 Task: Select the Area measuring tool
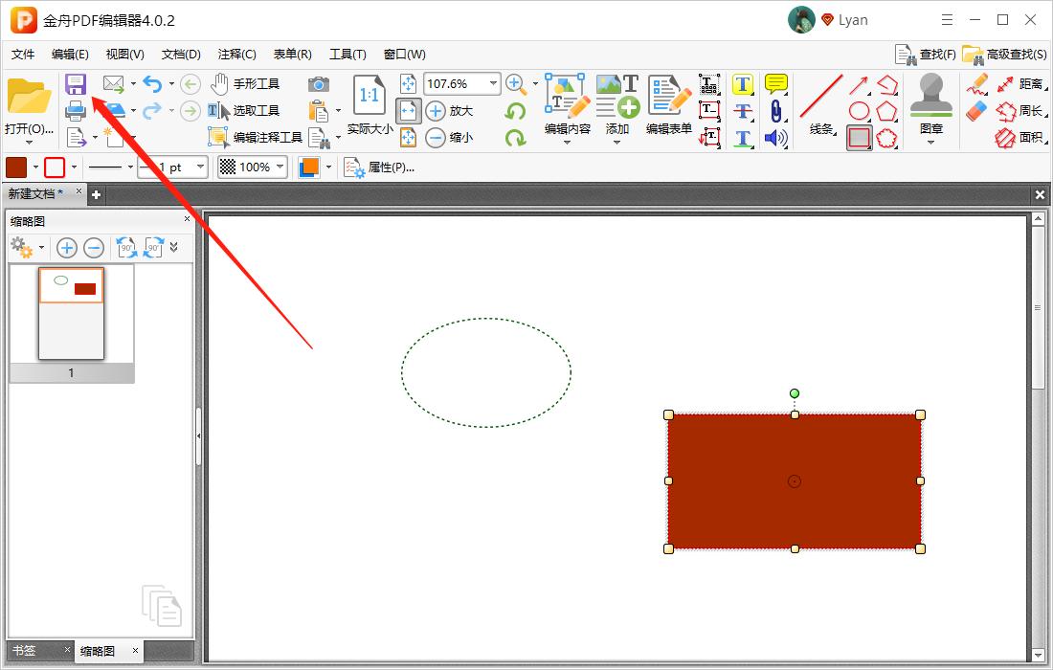point(1020,138)
